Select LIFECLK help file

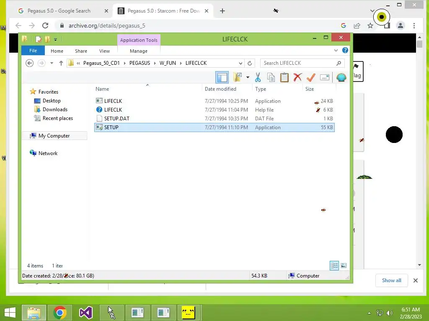point(214,110)
